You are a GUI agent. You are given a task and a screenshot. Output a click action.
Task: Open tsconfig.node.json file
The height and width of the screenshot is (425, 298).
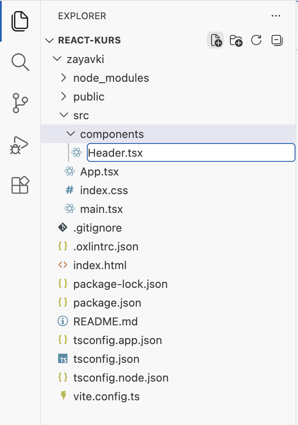click(x=121, y=377)
